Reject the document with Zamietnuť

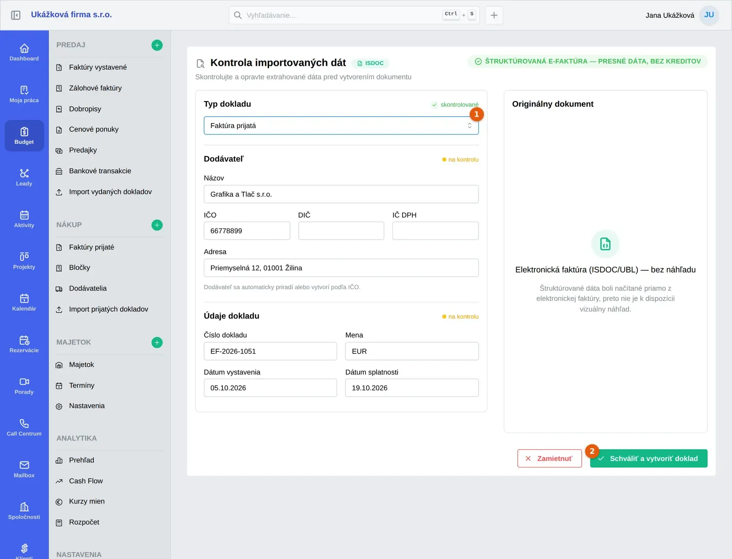[549, 458]
